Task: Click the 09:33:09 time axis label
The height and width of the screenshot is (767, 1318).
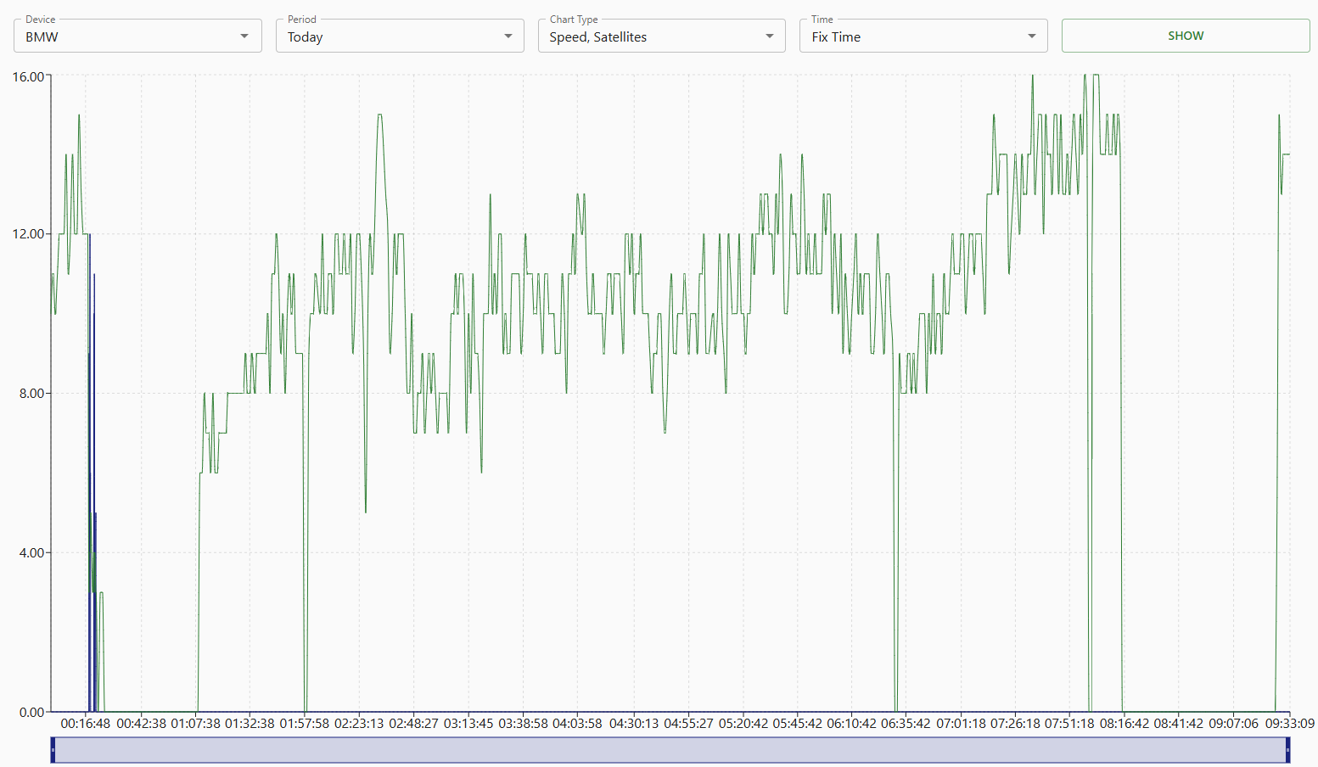Action: 1289,724
